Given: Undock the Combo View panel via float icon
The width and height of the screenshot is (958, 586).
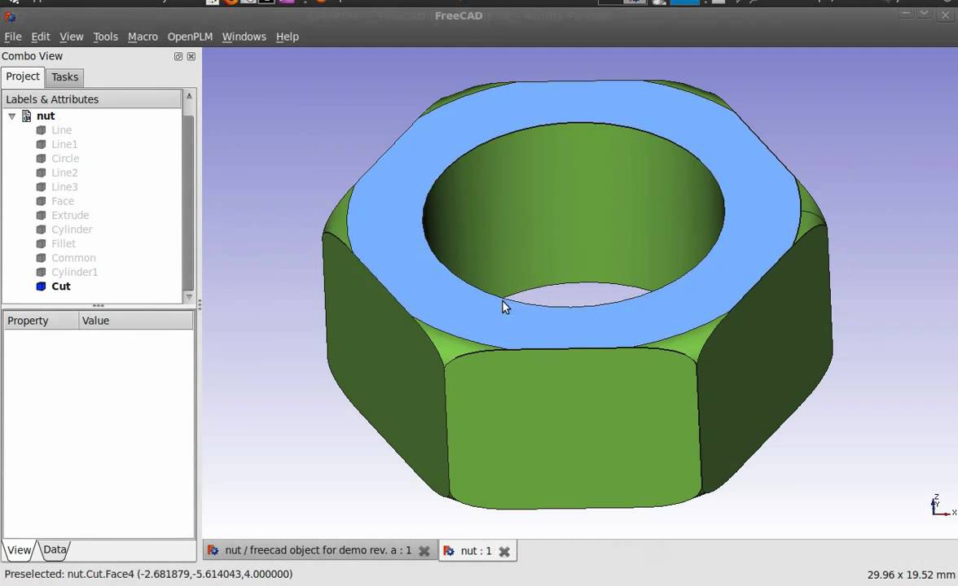Looking at the screenshot, I should (x=178, y=56).
